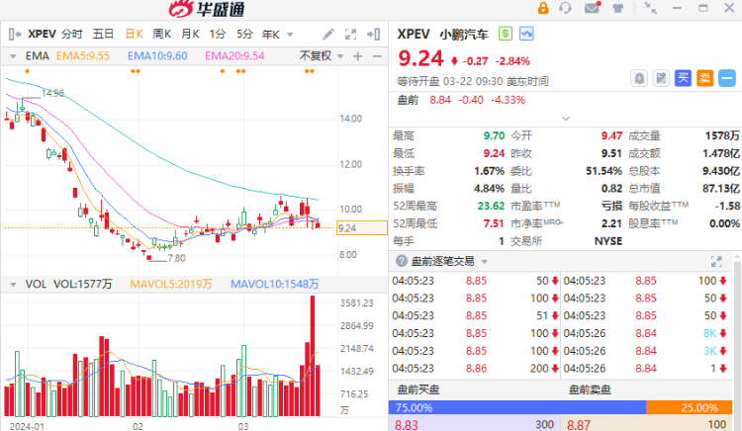Click the green dollar badge next to 小鹏汽车
Screen dimensions: 742x431
(x=506, y=34)
